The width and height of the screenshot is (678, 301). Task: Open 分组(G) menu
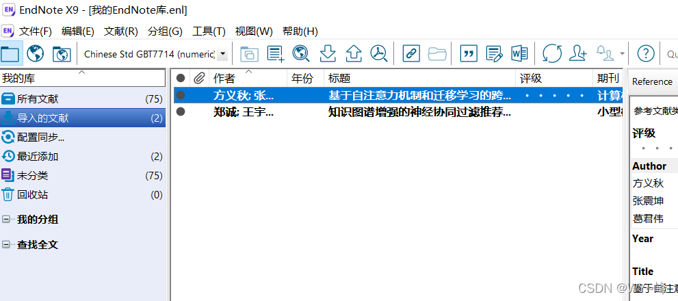pyautogui.click(x=165, y=31)
